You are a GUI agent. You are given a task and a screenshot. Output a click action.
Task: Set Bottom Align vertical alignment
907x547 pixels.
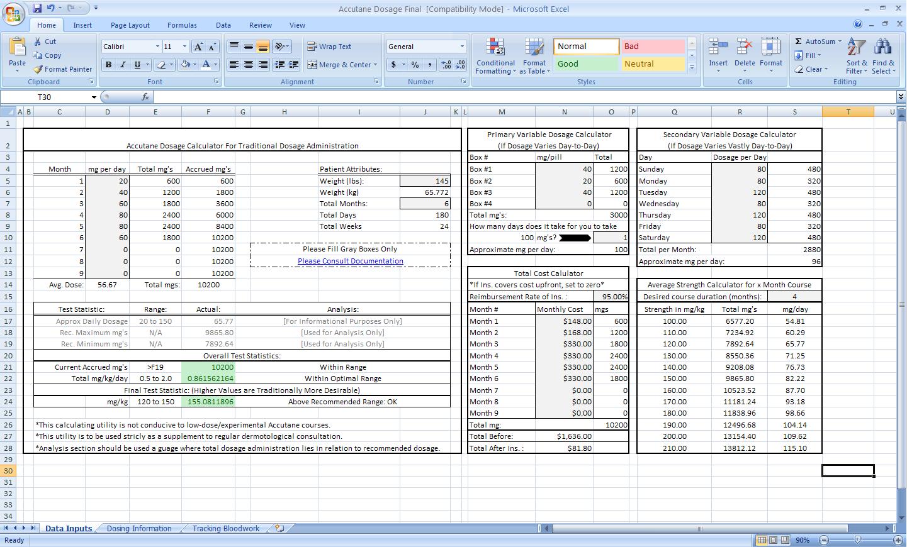(x=263, y=47)
